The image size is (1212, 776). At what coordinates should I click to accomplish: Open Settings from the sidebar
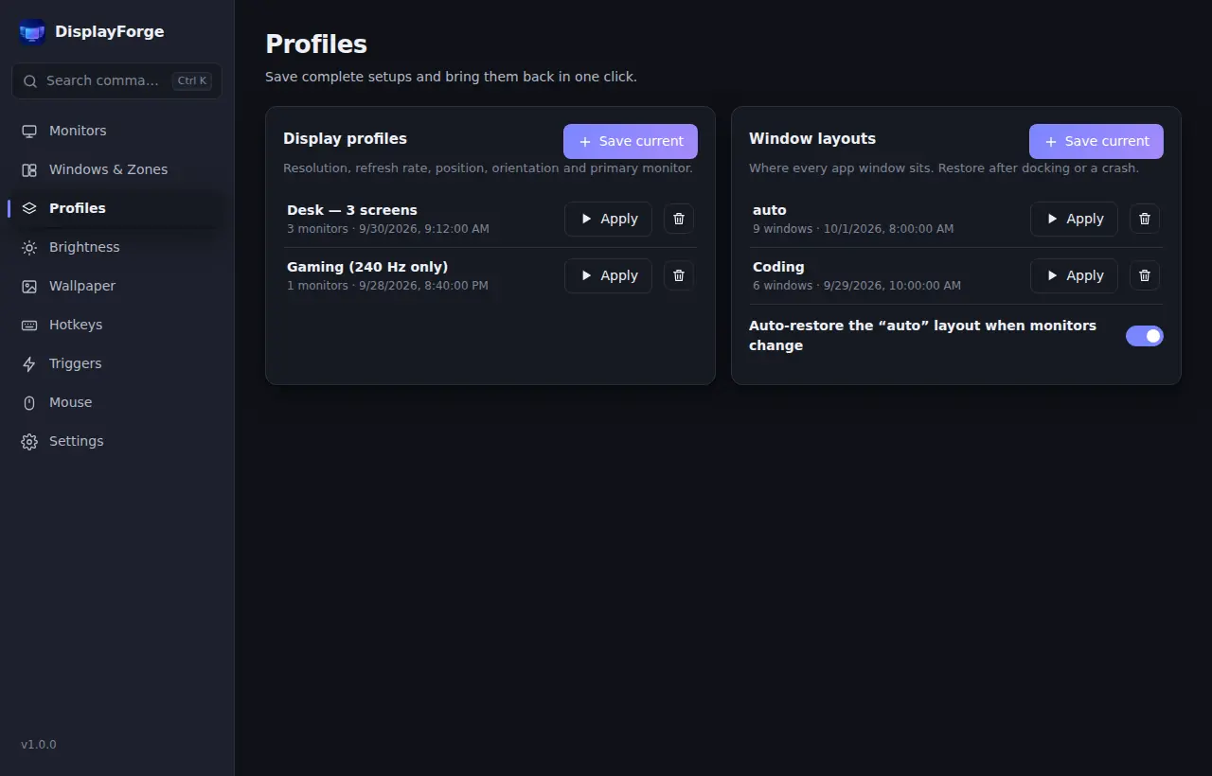click(x=116, y=441)
